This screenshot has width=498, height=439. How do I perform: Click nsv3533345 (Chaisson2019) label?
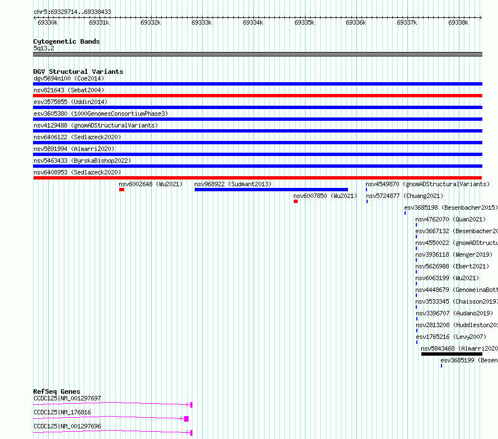457,301
